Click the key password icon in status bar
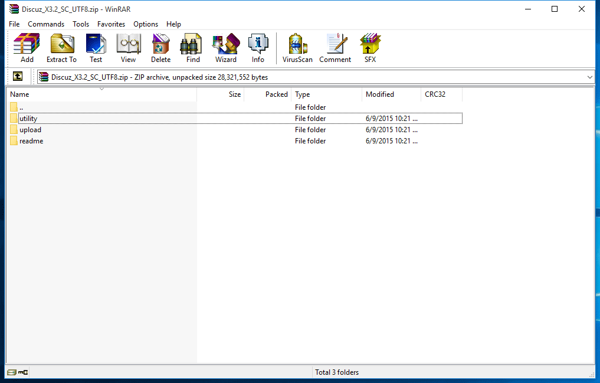Screen dimensions: 600x383 click(x=23, y=372)
